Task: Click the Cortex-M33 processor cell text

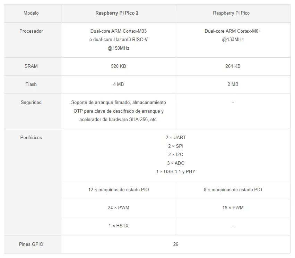Action: 119,31
